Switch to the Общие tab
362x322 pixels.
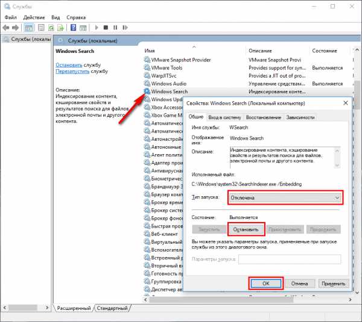(196, 117)
